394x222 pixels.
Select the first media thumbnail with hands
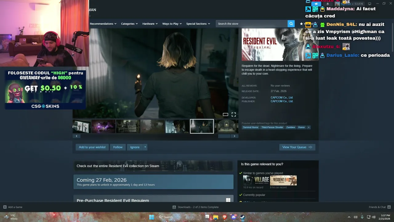81,126
